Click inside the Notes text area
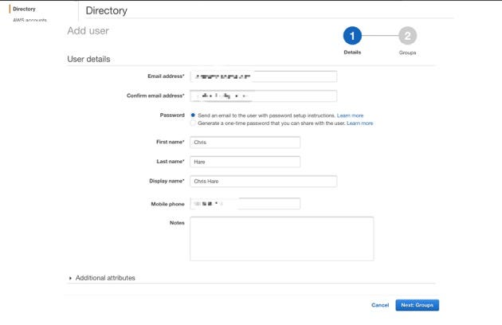The width and height of the screenshot is (502, 325). pos(282,239)
